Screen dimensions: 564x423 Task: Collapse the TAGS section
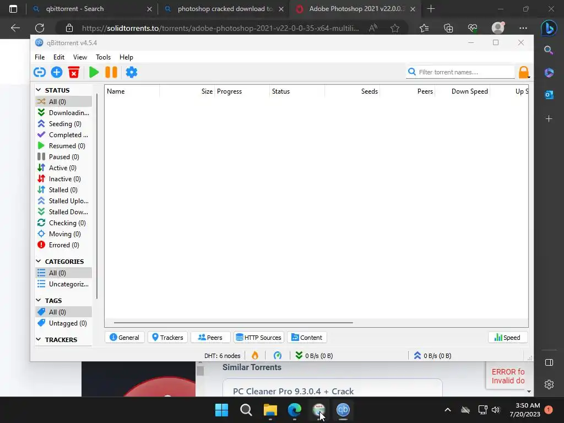click(39, 300)
